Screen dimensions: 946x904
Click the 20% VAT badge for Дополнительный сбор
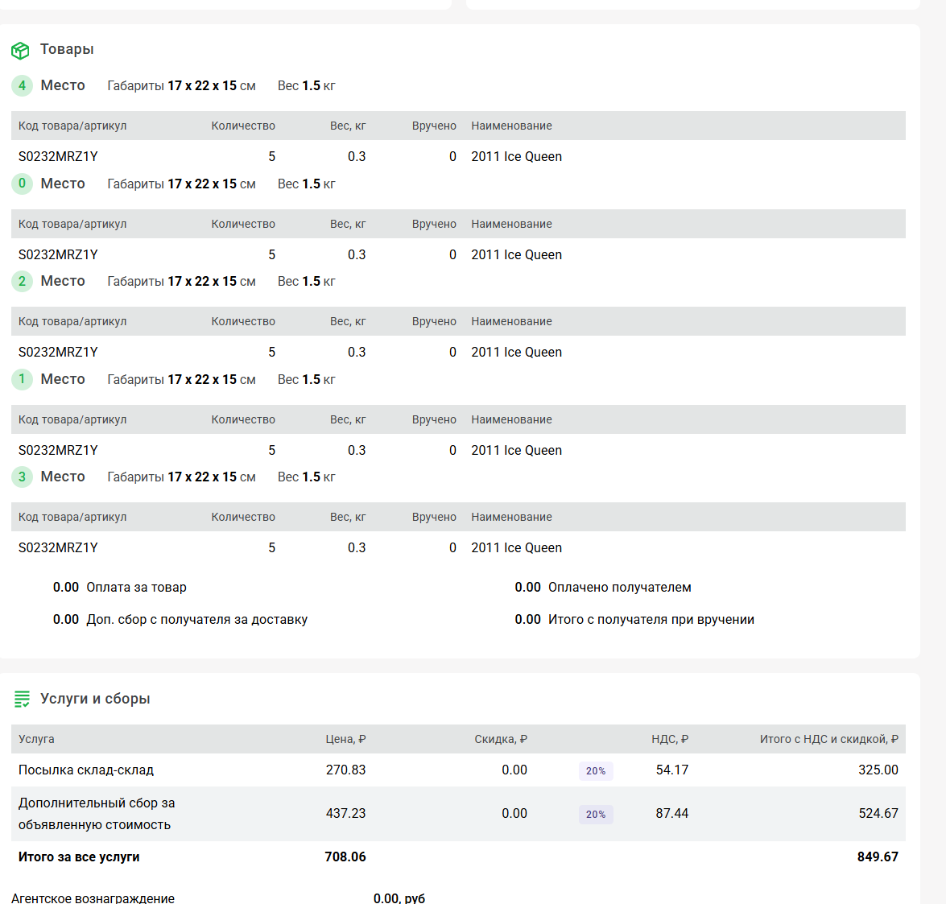596,815
